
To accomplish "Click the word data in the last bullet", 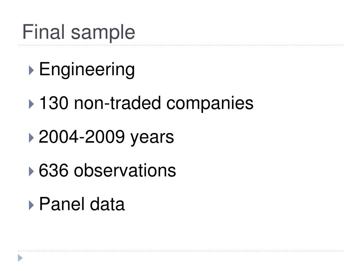I will tap(107, 204).
